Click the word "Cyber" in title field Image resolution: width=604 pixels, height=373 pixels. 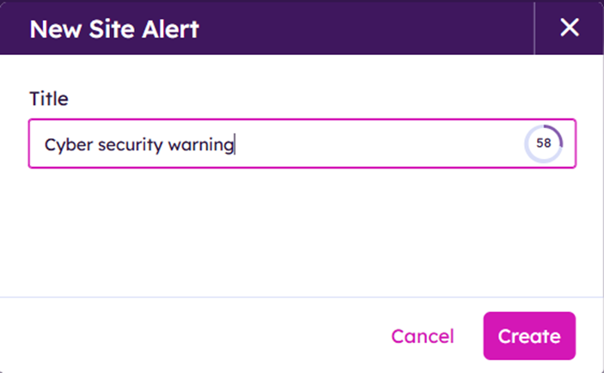[x=66, y=144]
